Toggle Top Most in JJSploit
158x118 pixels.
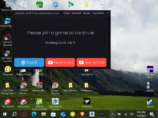98,13
